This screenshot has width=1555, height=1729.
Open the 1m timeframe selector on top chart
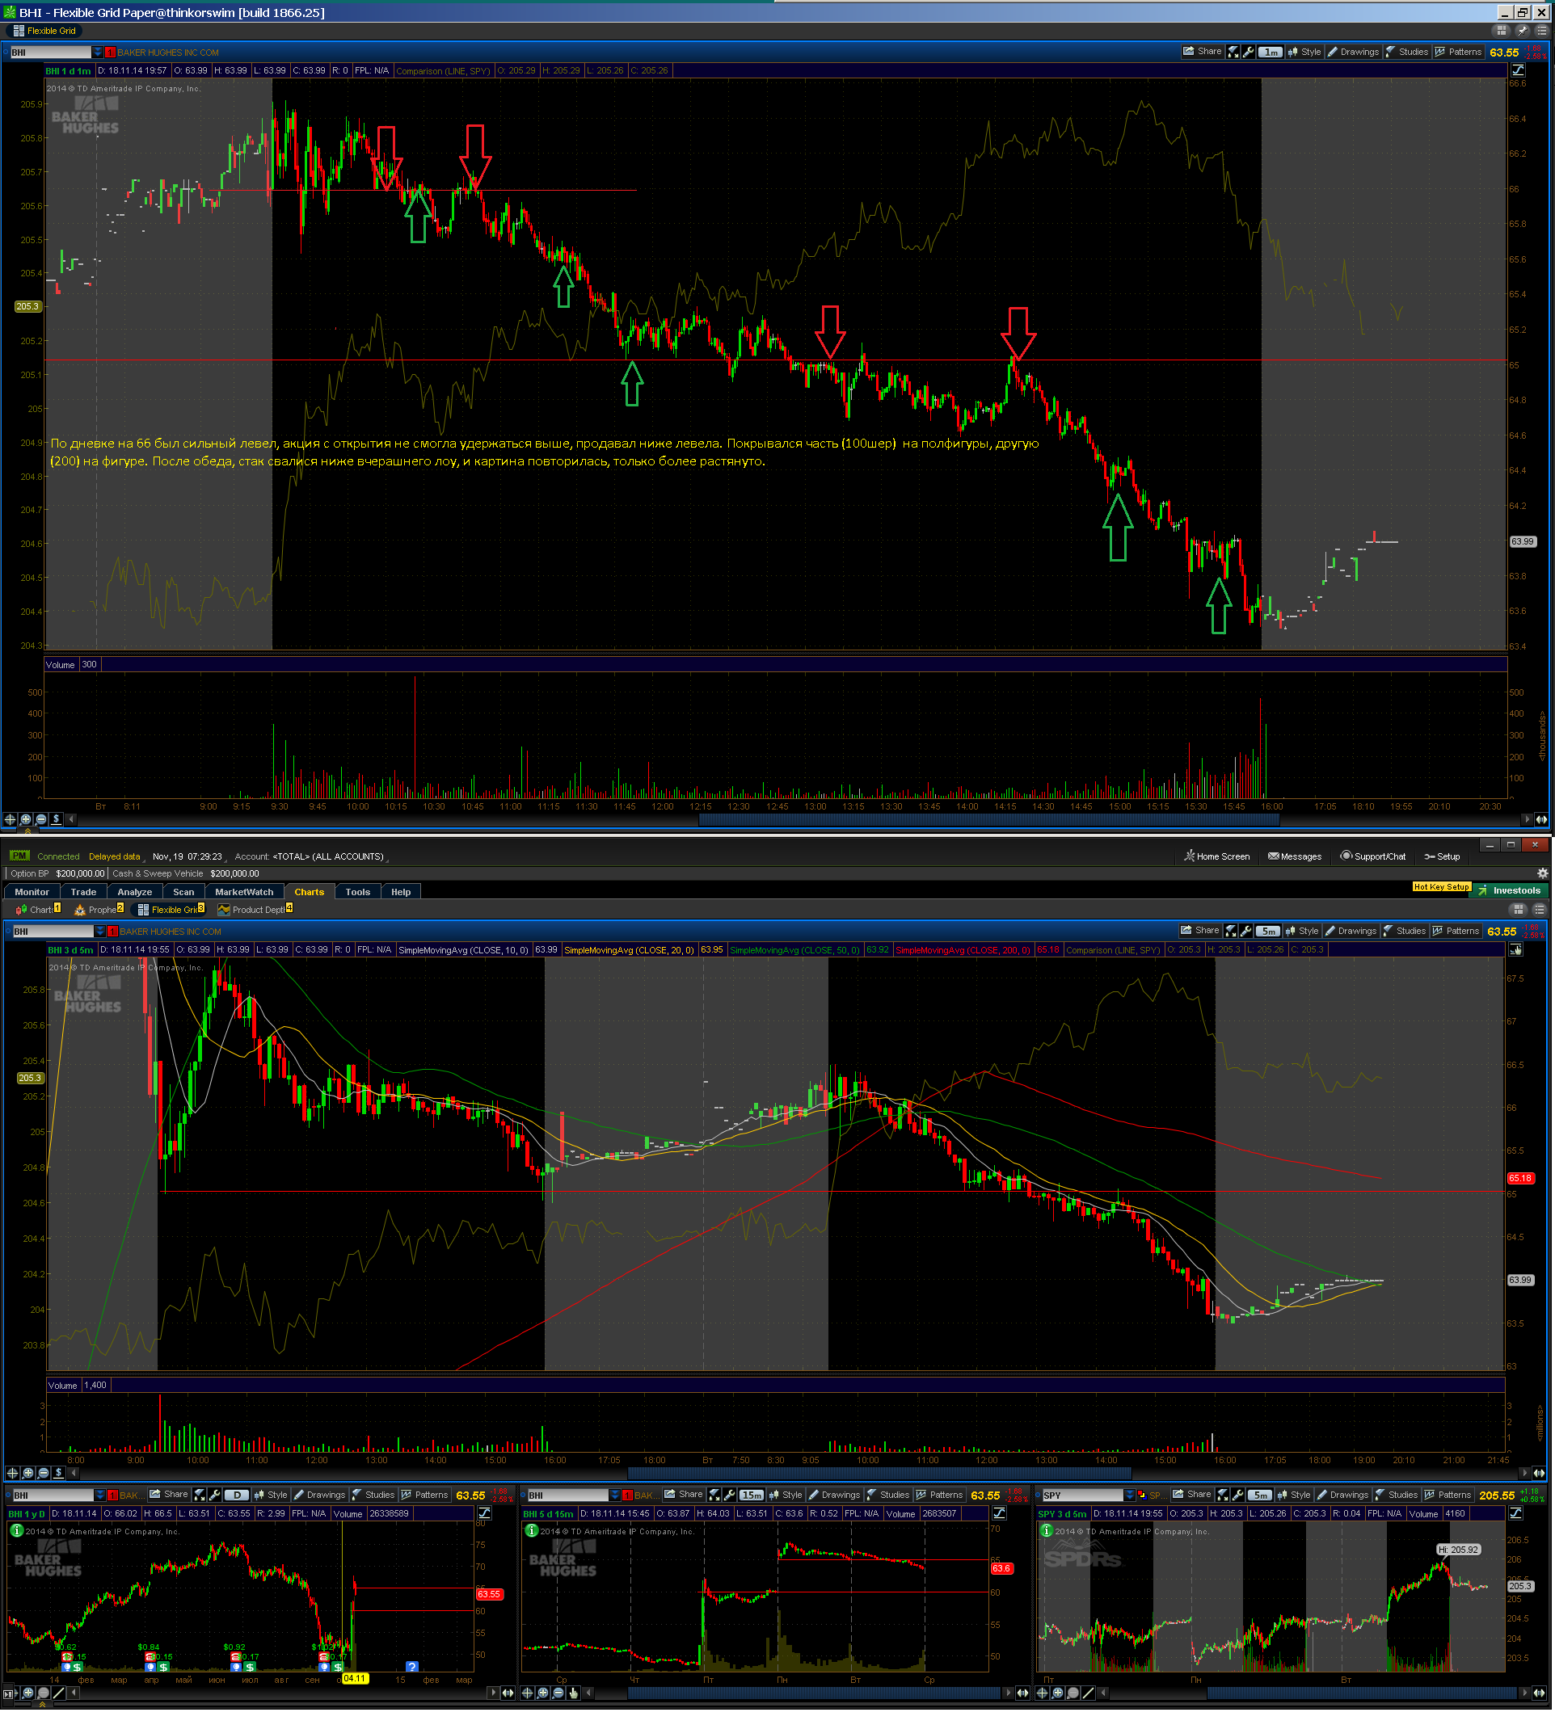(1271, 52)
